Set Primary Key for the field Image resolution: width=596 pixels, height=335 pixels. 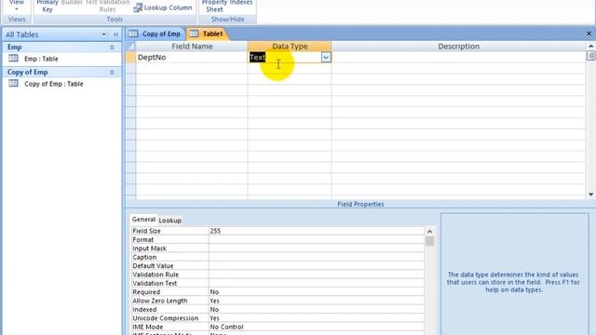[x=47, y=7]
